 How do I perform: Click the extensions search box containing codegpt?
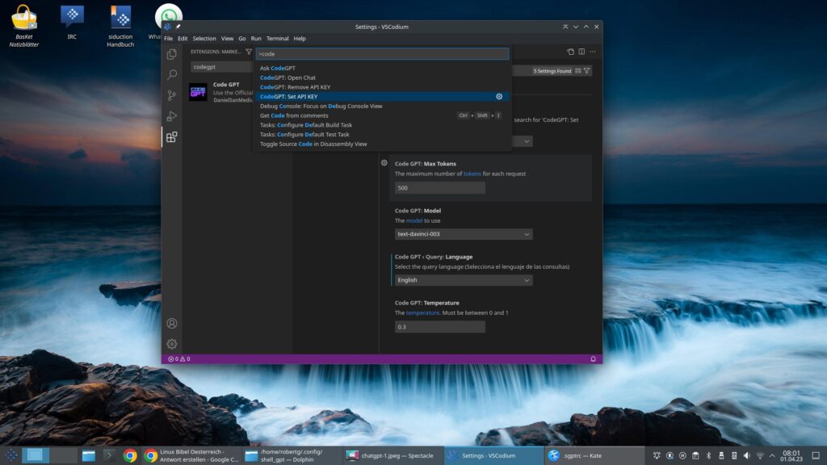click(221, 67)
